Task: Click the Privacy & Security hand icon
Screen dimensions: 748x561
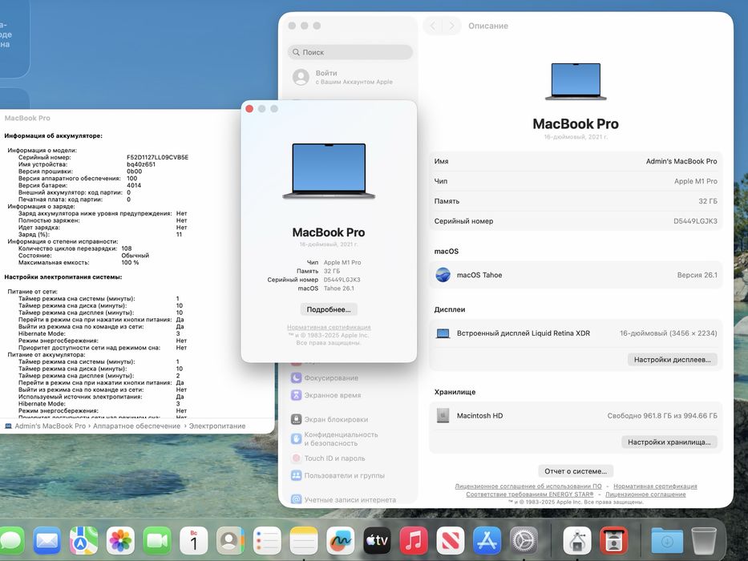Action: 297,438
